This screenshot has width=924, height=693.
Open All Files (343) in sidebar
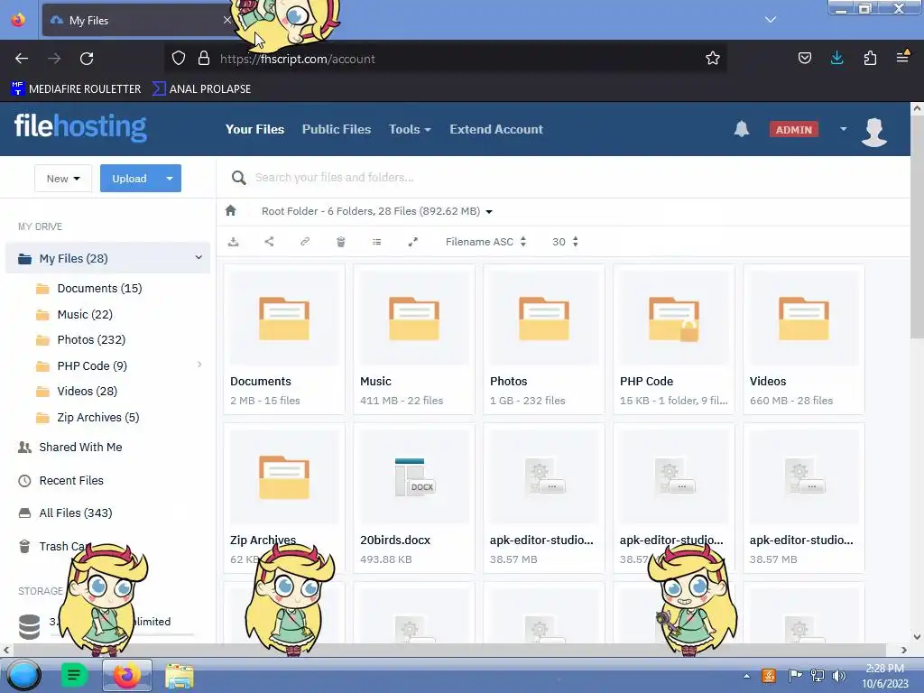tap(76, 513)
